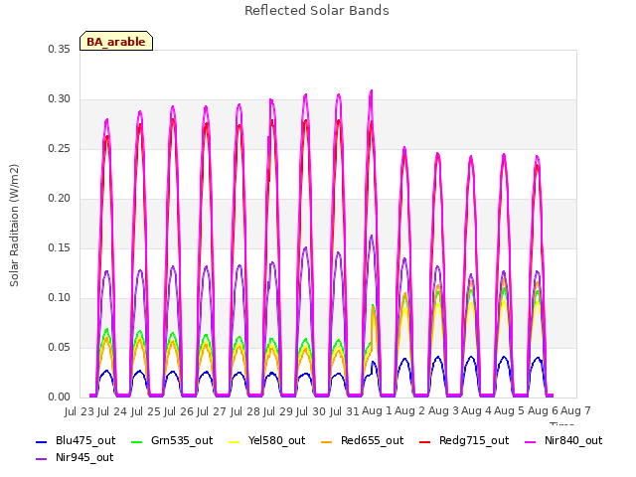Click the green Grn535_out legend swatch
Screen dimensions: 636x477
(x=137, y=441)
